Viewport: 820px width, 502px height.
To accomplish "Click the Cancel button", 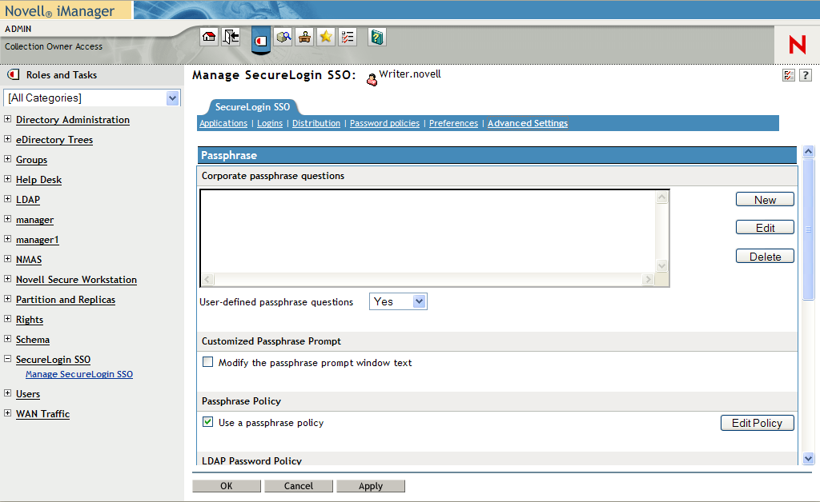I will (x=299, y=486).
